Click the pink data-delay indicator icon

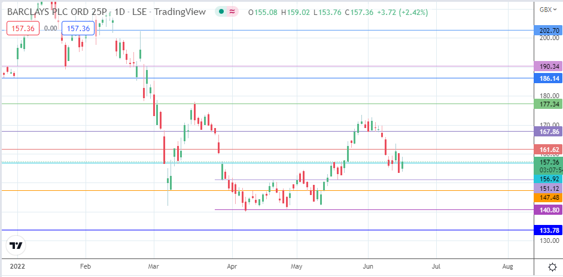[232, 11]
